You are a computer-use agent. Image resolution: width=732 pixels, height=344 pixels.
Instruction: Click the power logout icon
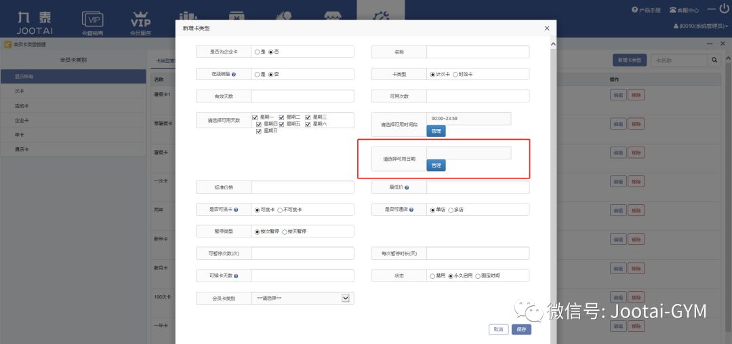pos(724,9)
